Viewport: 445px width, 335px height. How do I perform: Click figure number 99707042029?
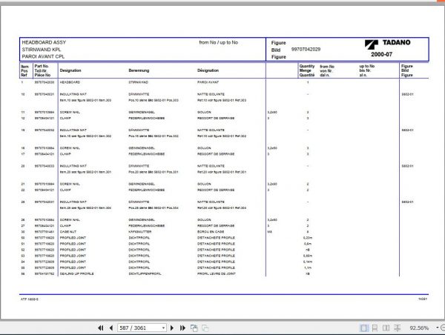(306, 50)
